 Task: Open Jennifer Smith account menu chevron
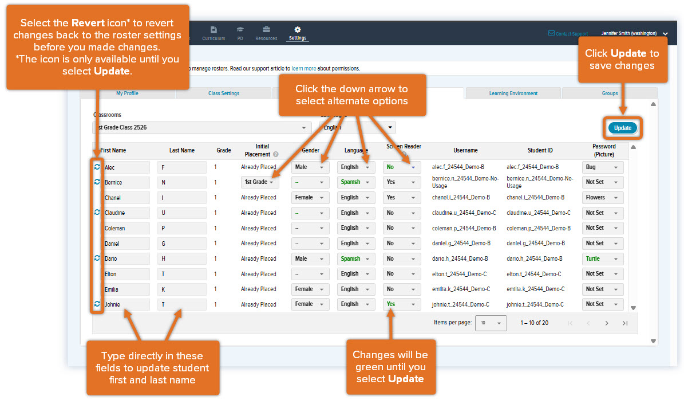[665, 34]
